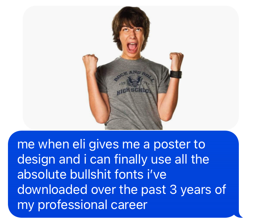Click the word 'eli' in the message

tap(79, 144)
